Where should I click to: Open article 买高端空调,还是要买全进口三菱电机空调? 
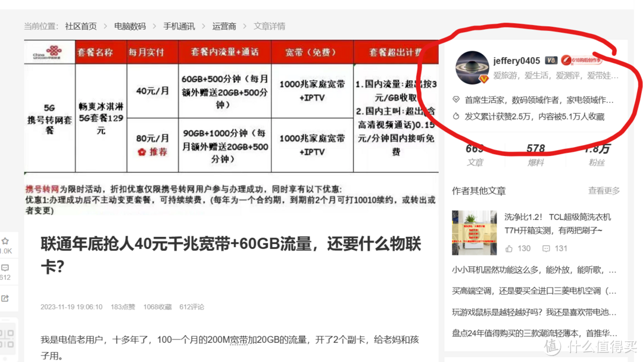[x=534, y=291]
